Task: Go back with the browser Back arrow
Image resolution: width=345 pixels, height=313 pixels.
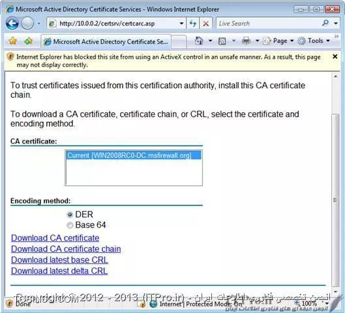Action: [x=12, y=23]
